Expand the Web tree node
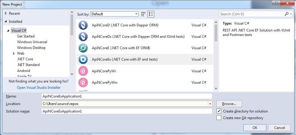The width and height of the screenshot is (296, 135). pos(14,53)
